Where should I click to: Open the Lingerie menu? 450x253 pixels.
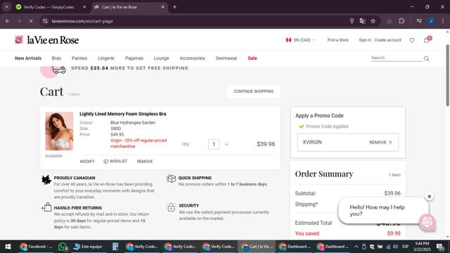point(106,58)
